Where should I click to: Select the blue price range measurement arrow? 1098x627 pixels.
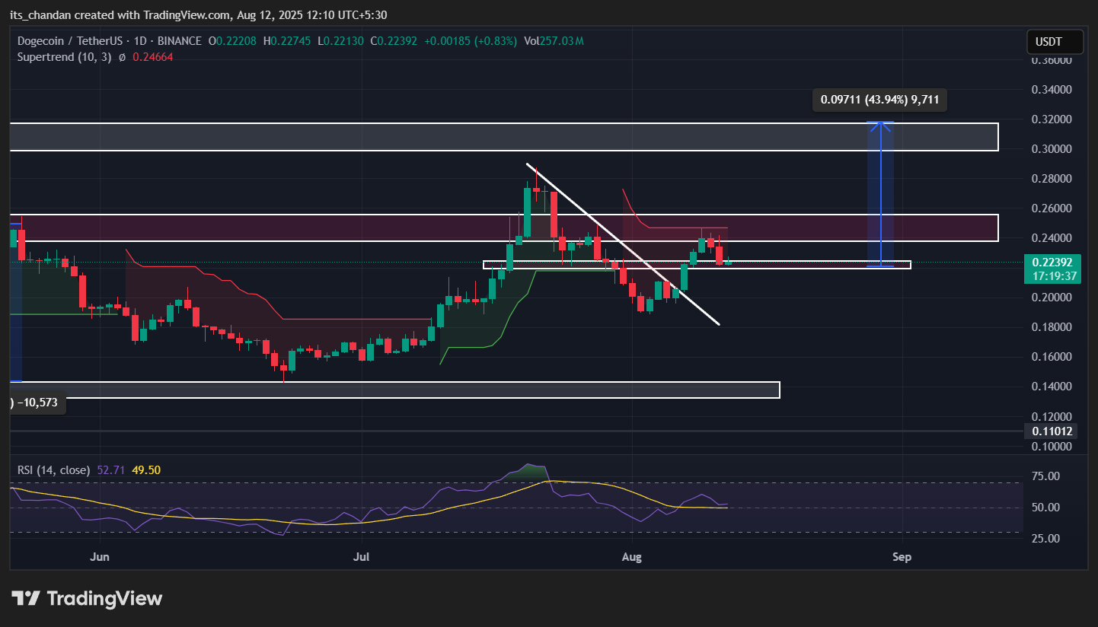881,195
